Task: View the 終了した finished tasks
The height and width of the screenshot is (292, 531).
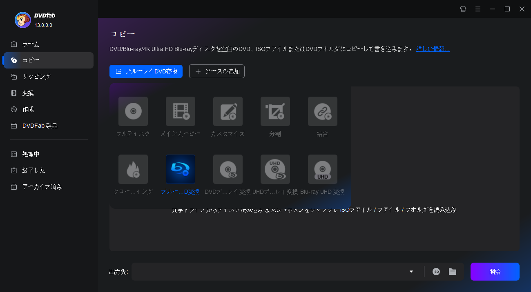Action: pos(49,170)
